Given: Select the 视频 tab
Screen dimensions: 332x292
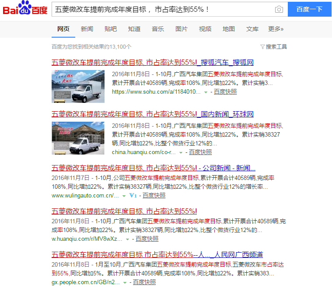Looking at the screenshot, I should click(205, 29).
